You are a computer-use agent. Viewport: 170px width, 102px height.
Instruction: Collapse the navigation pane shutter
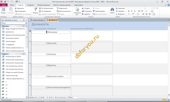(27, 20)
